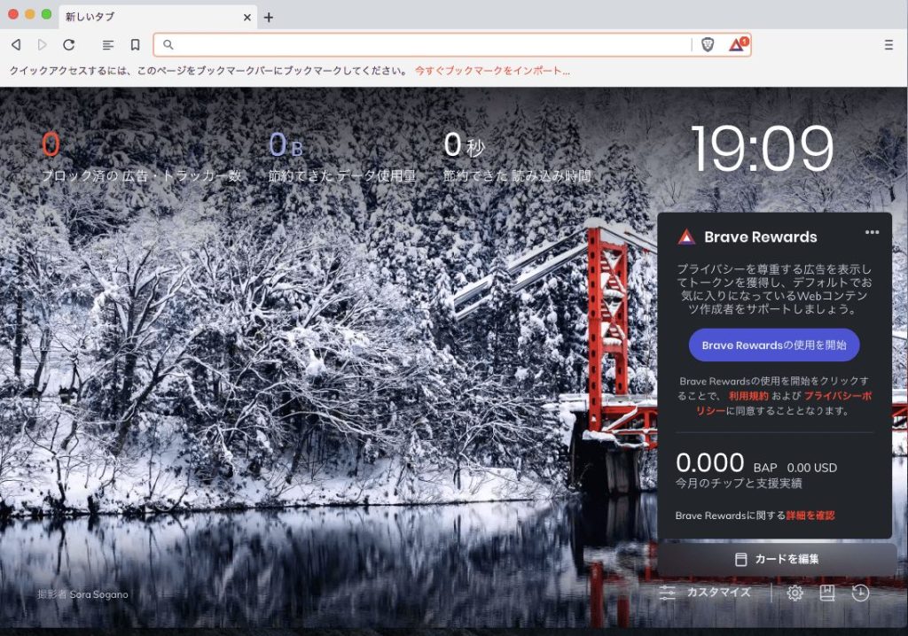This screenshot has width=908, height=636.
Task: Open the Brave Rewards triangle icon in the address bar
Action: click(738, 44)
